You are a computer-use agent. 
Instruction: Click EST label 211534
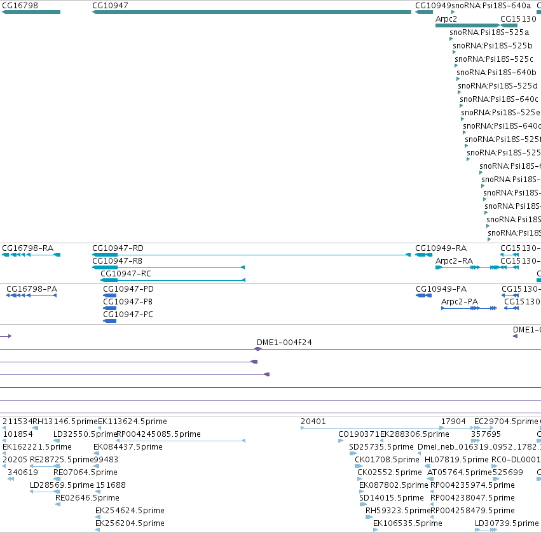[x=17, y=422]
